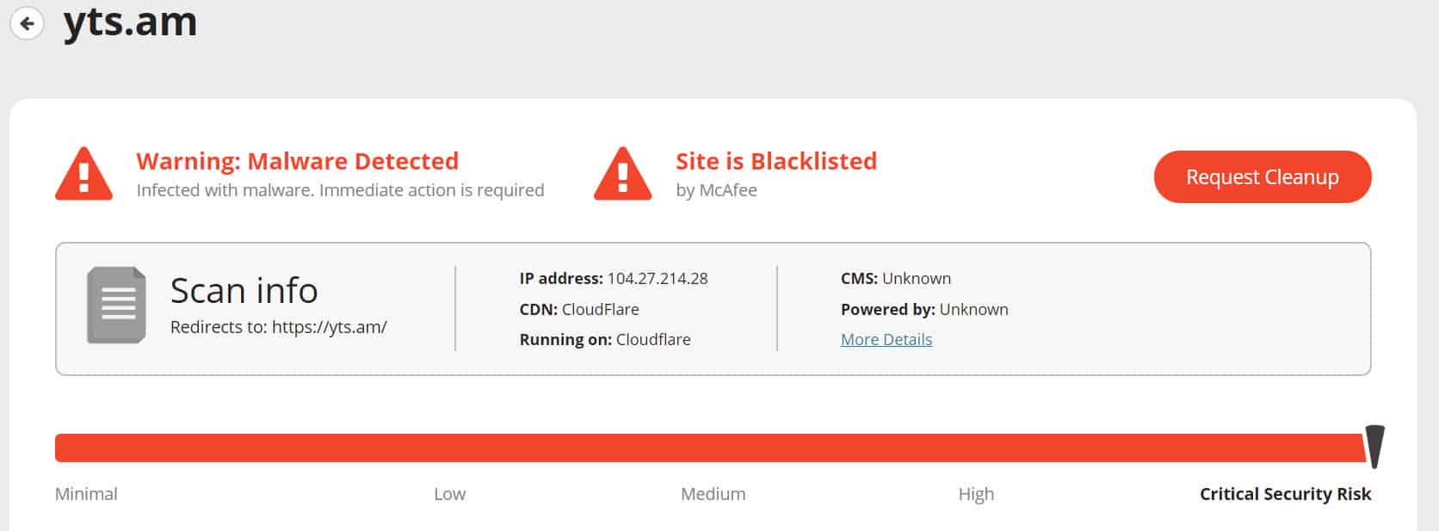Click the back arrow icon beside yts.am
Image resolution: width=1439 pixels, height=531 pixels.
(27, 23)
